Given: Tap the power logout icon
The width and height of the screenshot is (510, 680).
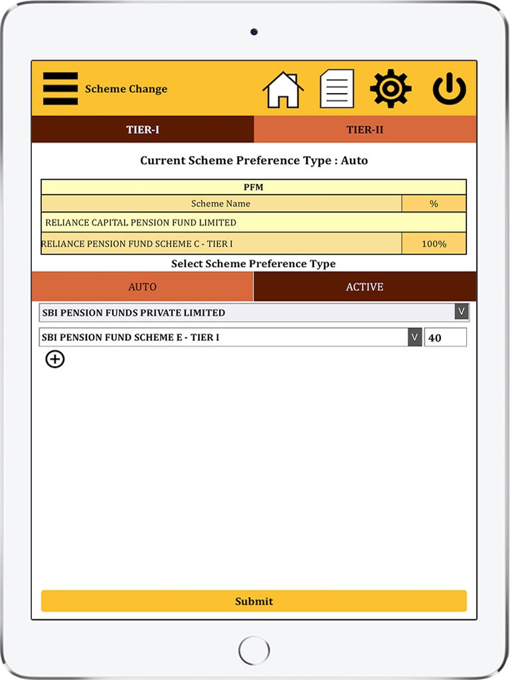Looking at the screenshot, I should (x=450, y=88).
